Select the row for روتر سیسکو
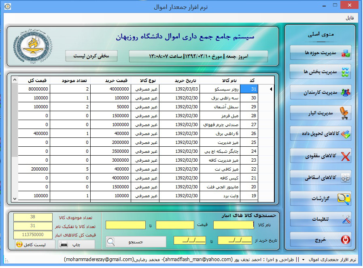The image size is (363, 268). pyautogui.click(x=226, y=89)
